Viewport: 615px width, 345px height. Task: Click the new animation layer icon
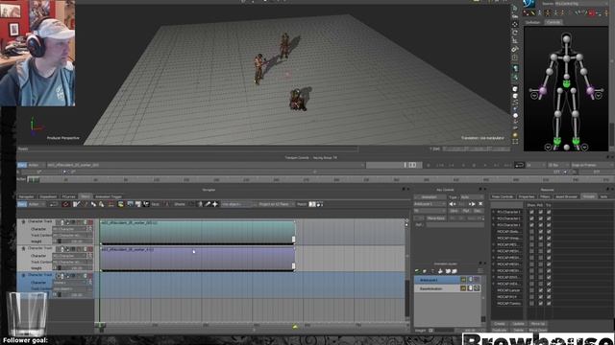pyautogui.click(x=417, y=271)
